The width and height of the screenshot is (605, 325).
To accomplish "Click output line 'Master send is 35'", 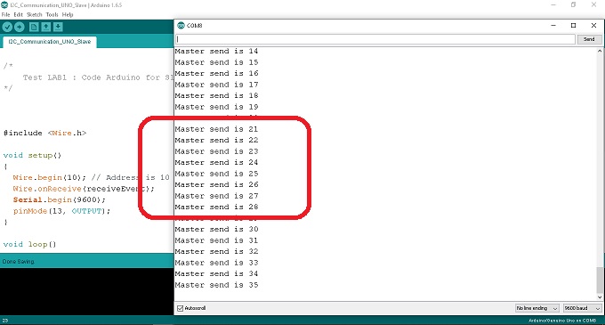I will 216,285.
